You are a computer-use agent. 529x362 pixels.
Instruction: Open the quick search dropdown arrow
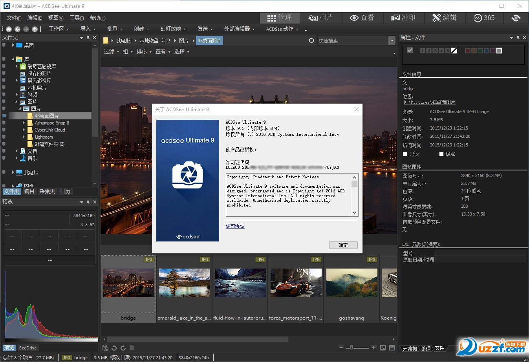coord(392,40)
